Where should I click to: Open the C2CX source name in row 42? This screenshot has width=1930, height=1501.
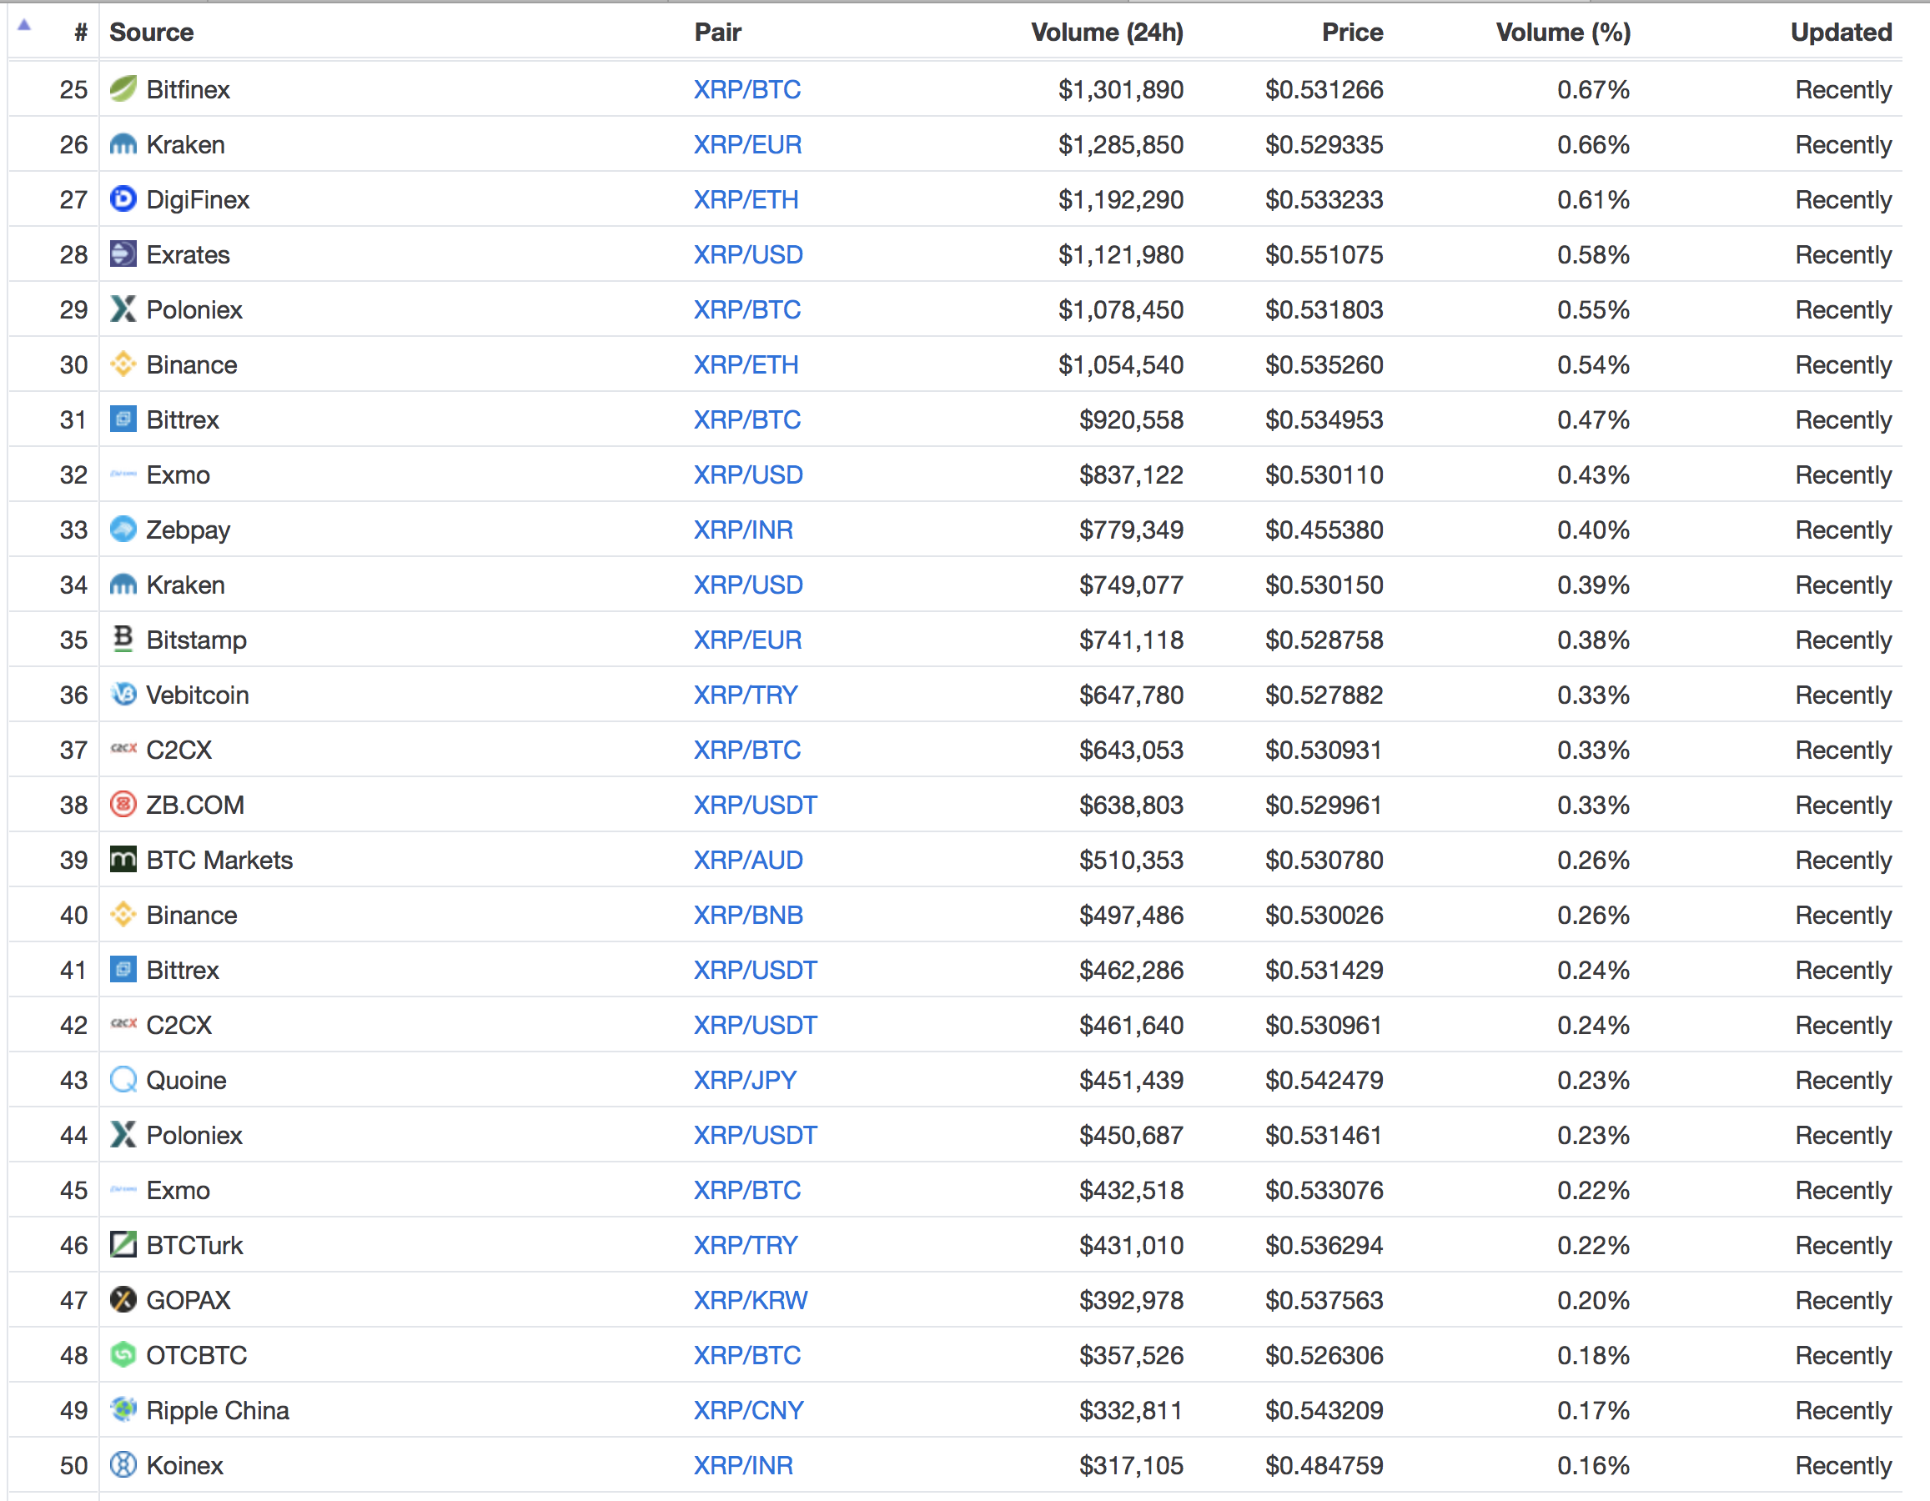(x=178, y=1025)
